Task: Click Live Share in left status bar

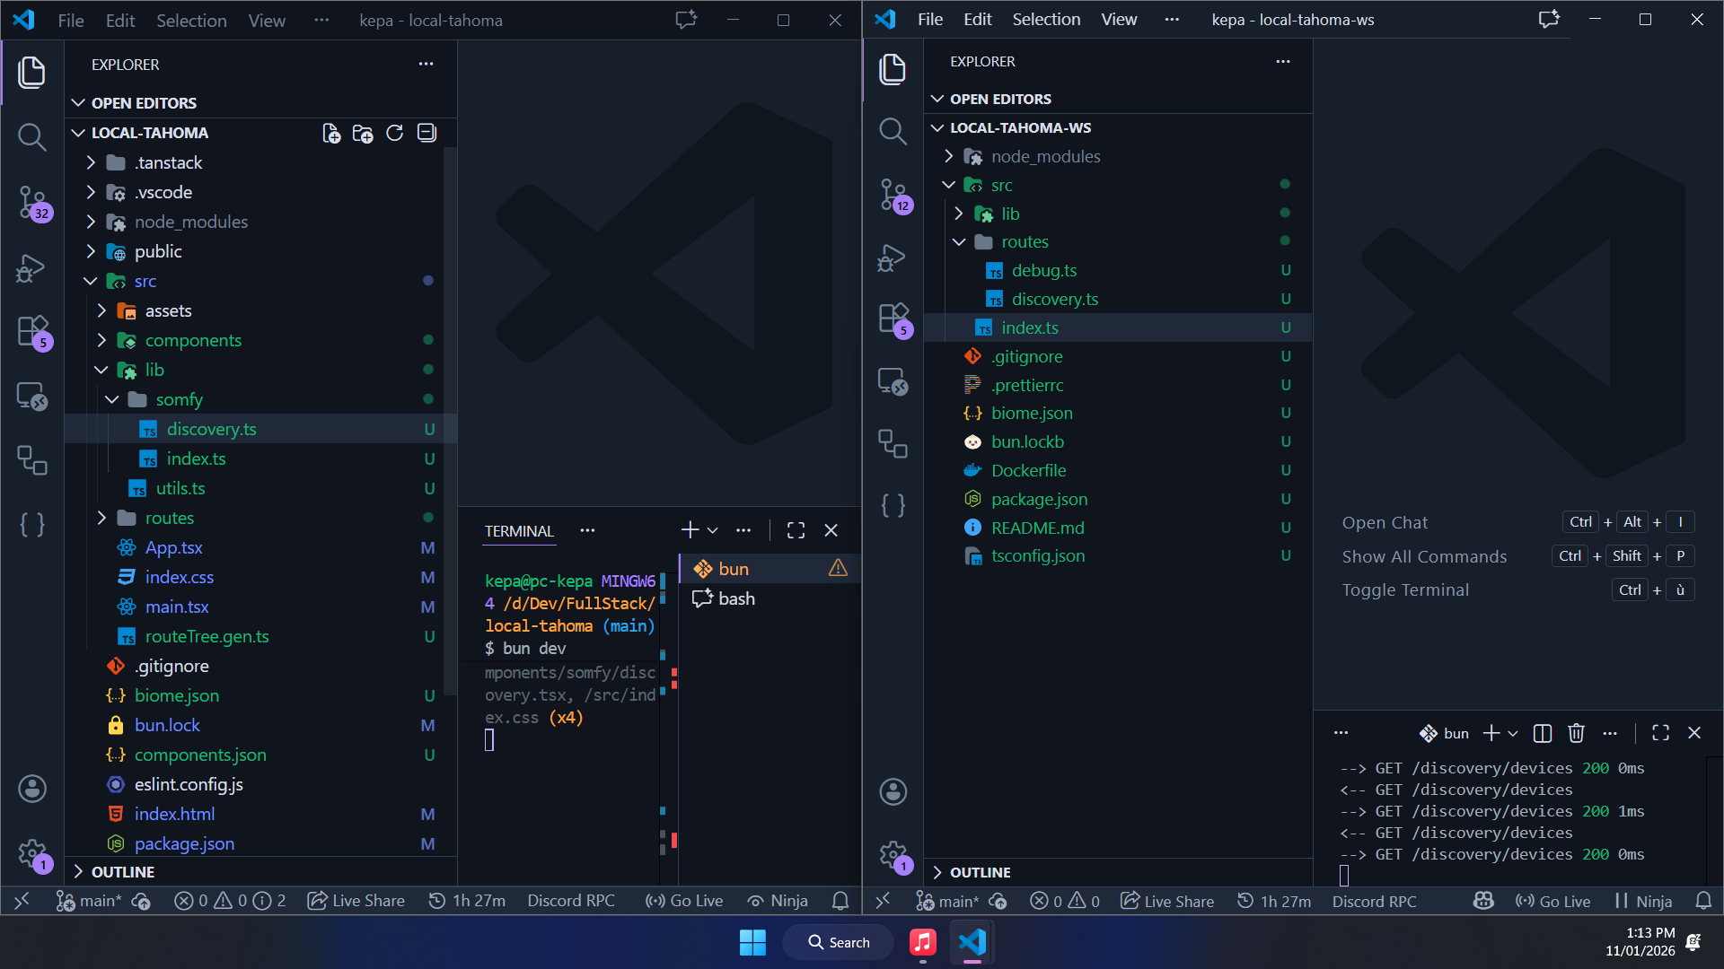Action: [x=356, y=901]
